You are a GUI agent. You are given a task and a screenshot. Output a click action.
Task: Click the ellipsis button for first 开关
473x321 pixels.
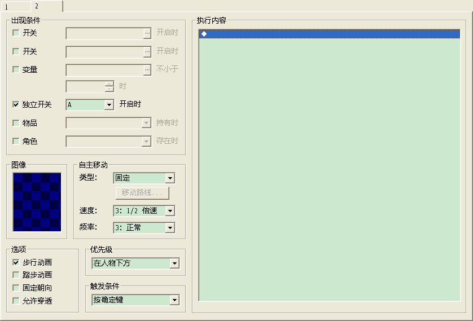click(x=147, y=34)
